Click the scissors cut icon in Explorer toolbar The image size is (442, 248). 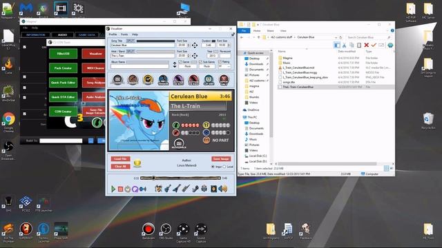click(344, 45)
